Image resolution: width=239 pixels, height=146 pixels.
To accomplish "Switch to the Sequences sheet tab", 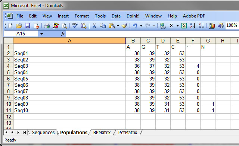I will click(x=43, y=133).
